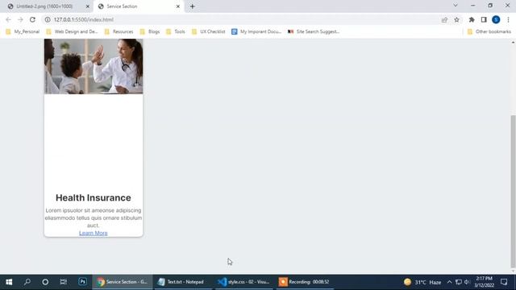Switch to Service Section Chrome taskbar button

(x=123, y=282)
